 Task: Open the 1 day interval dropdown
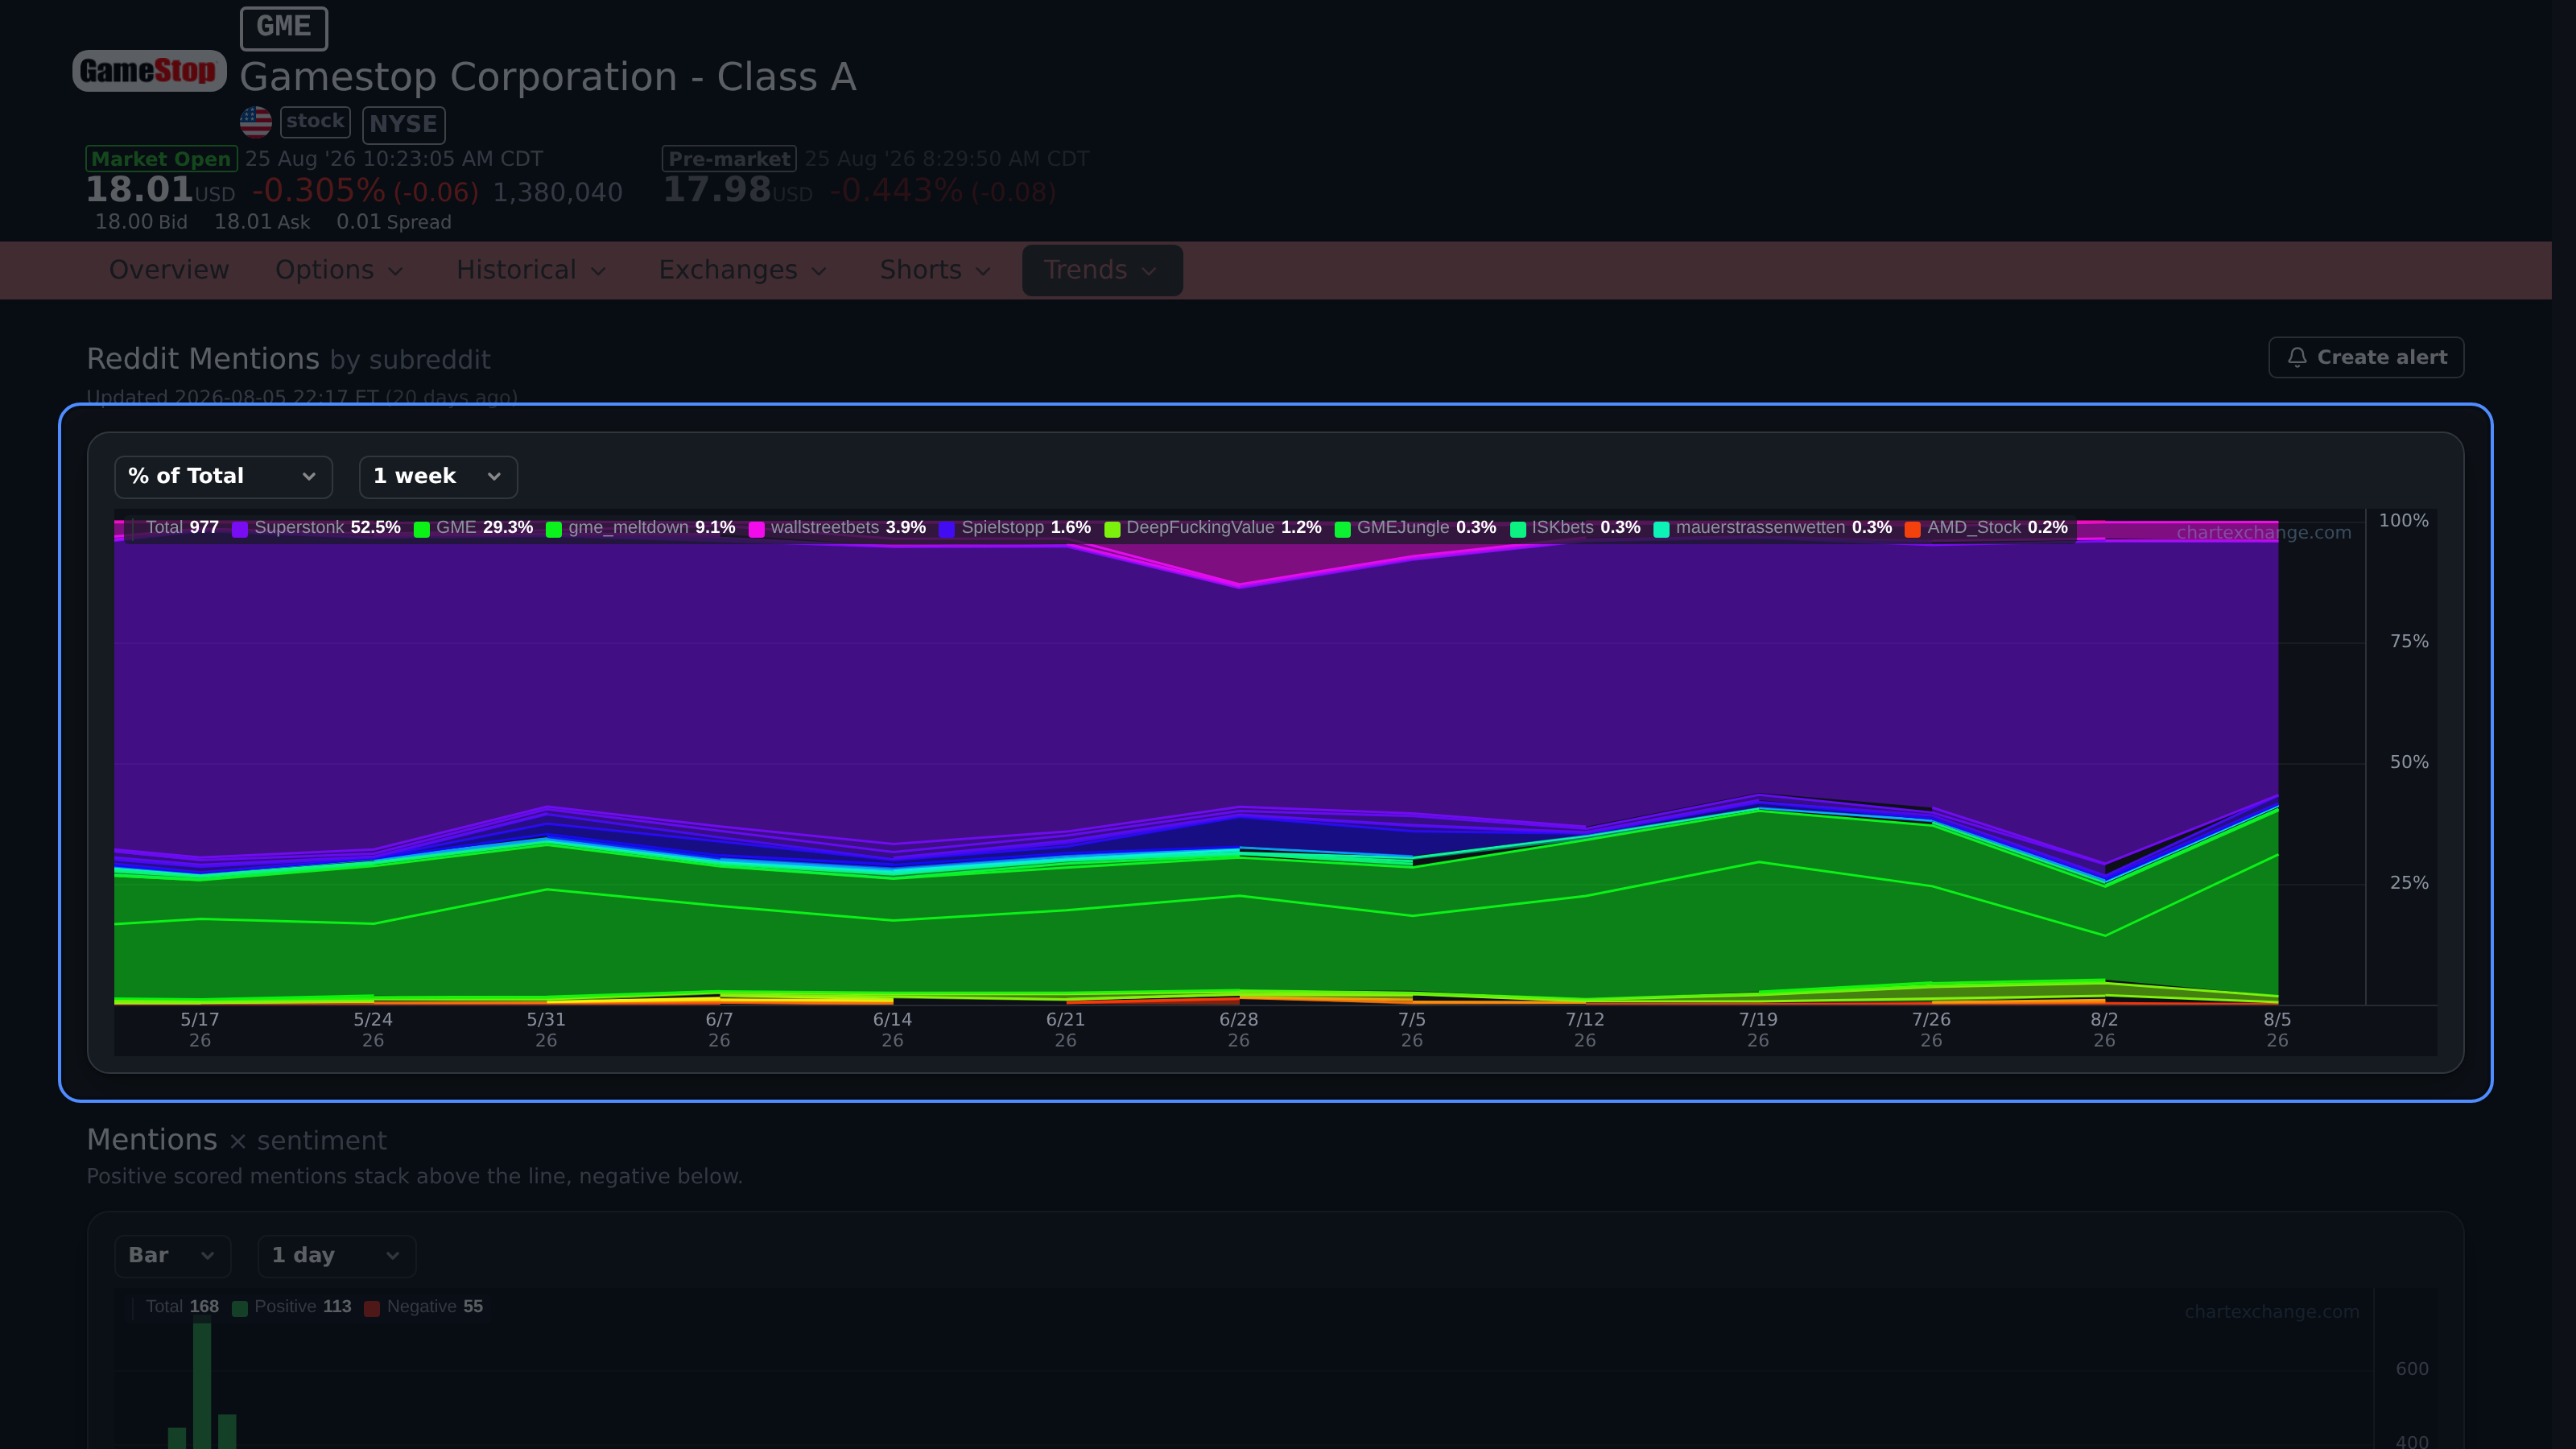[337, 1256]
